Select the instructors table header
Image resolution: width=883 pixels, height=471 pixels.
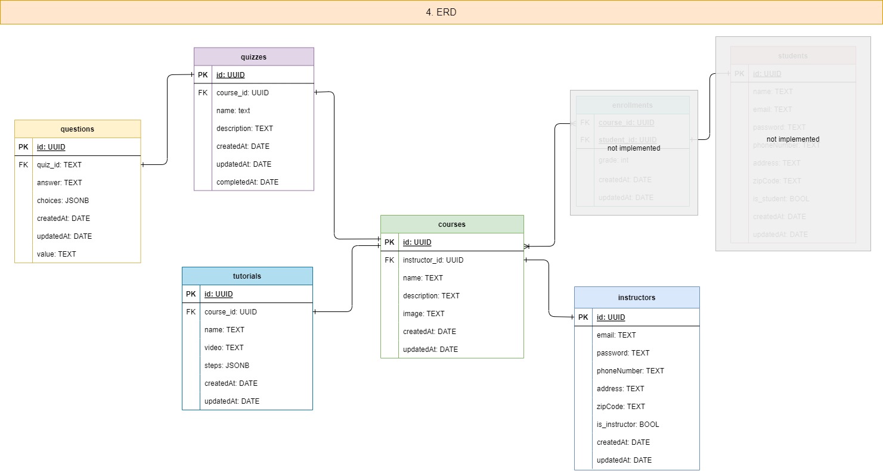[x=637, y=297]
